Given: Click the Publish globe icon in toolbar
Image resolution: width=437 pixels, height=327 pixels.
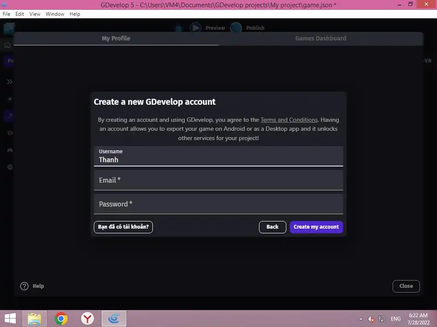Looking at the screenshot, I should tap(236, 28).
